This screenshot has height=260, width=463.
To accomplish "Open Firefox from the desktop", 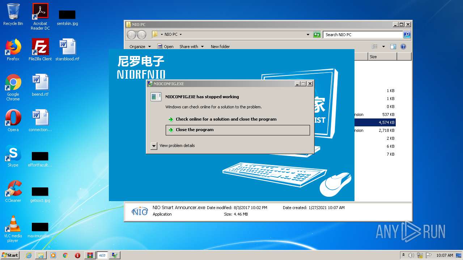I will click(13, 50).
